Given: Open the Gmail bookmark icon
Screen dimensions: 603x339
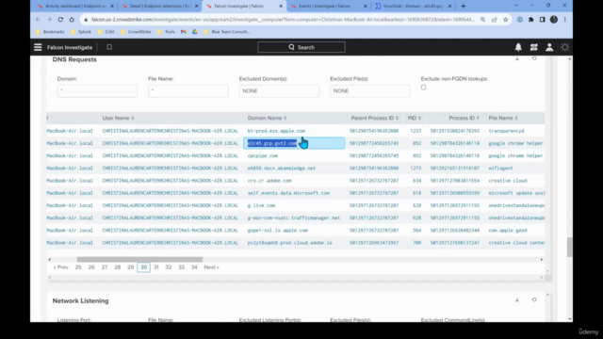Looking at the screenshot, I should pyautogui.click(x=184, y=32).
